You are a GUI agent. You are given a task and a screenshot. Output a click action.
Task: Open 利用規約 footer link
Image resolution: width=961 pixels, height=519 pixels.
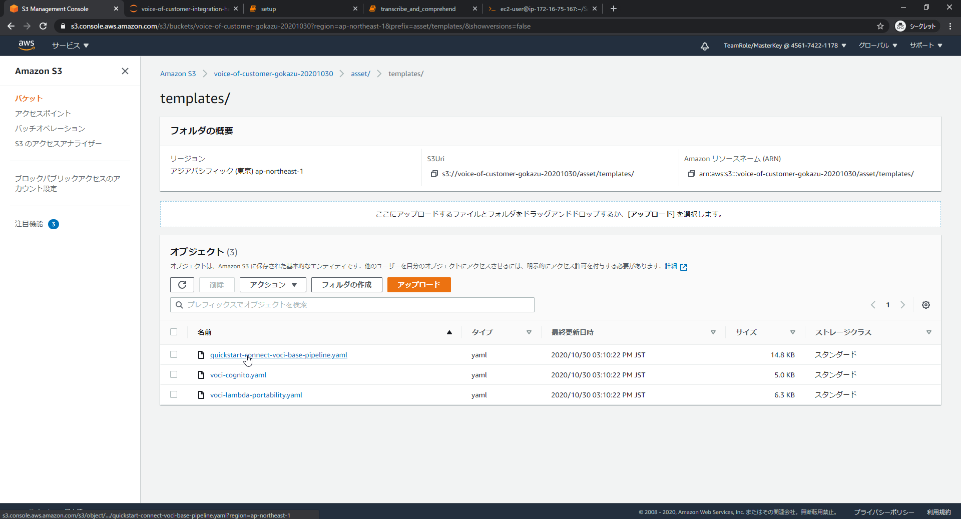point(938,512)
